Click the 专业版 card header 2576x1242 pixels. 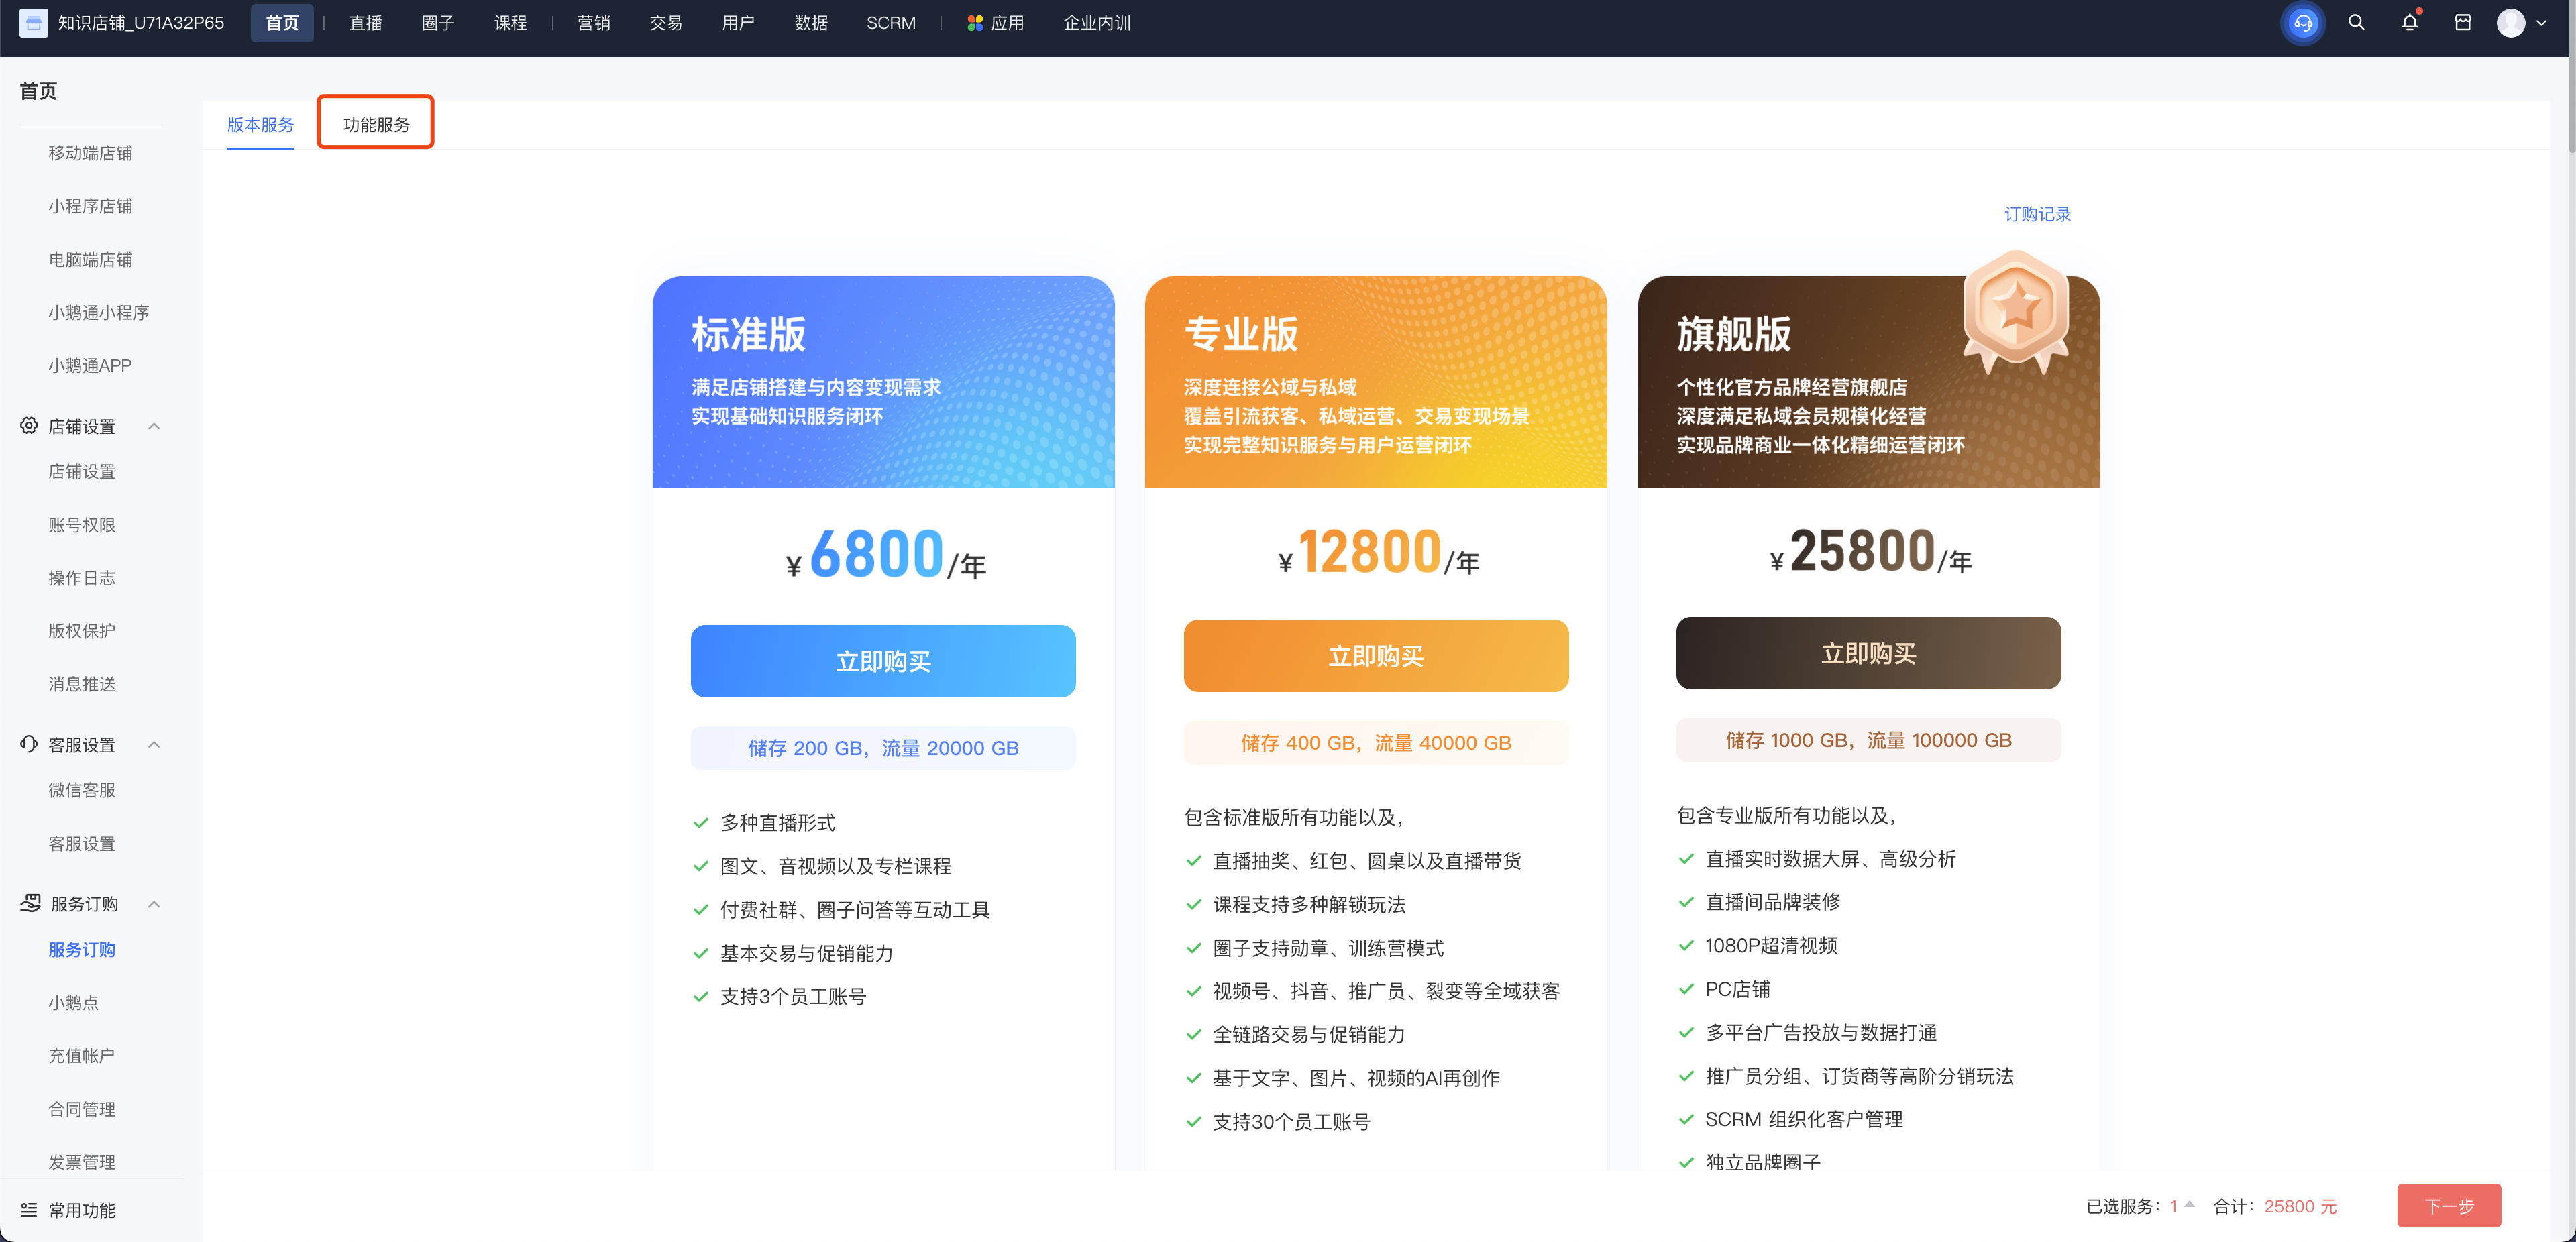tap(1376, 382)
